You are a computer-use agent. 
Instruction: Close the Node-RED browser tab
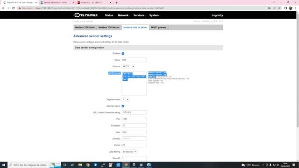(110, 3)
